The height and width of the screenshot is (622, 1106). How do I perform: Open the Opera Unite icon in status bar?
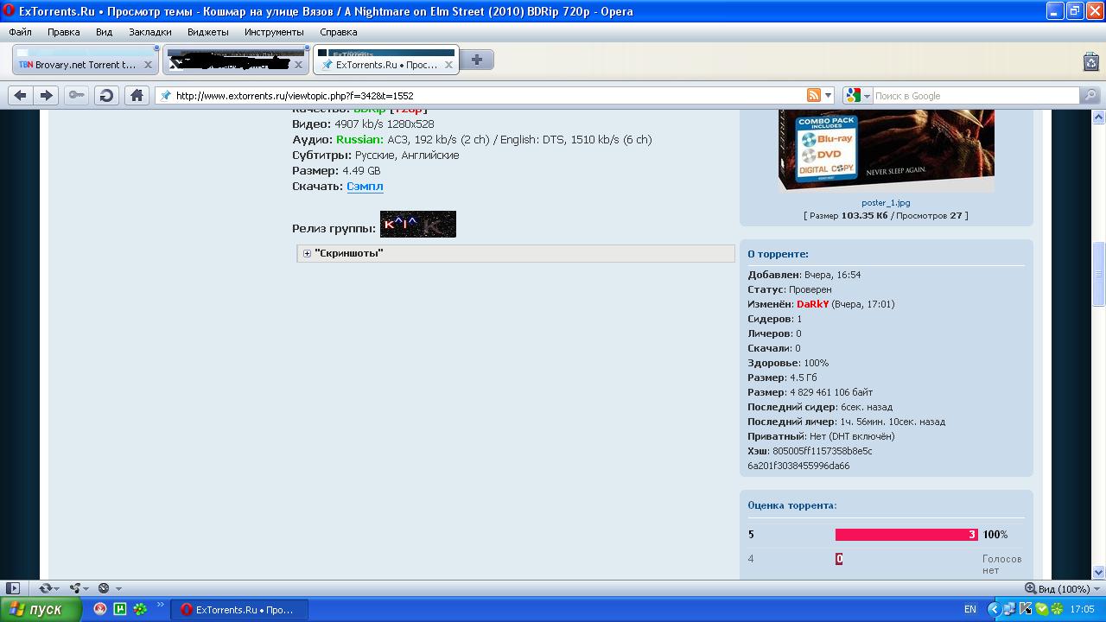pyautogui.click(x=75, y=588)
